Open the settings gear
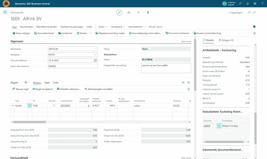The image size is (267, 159). click(x=255, y=4)
